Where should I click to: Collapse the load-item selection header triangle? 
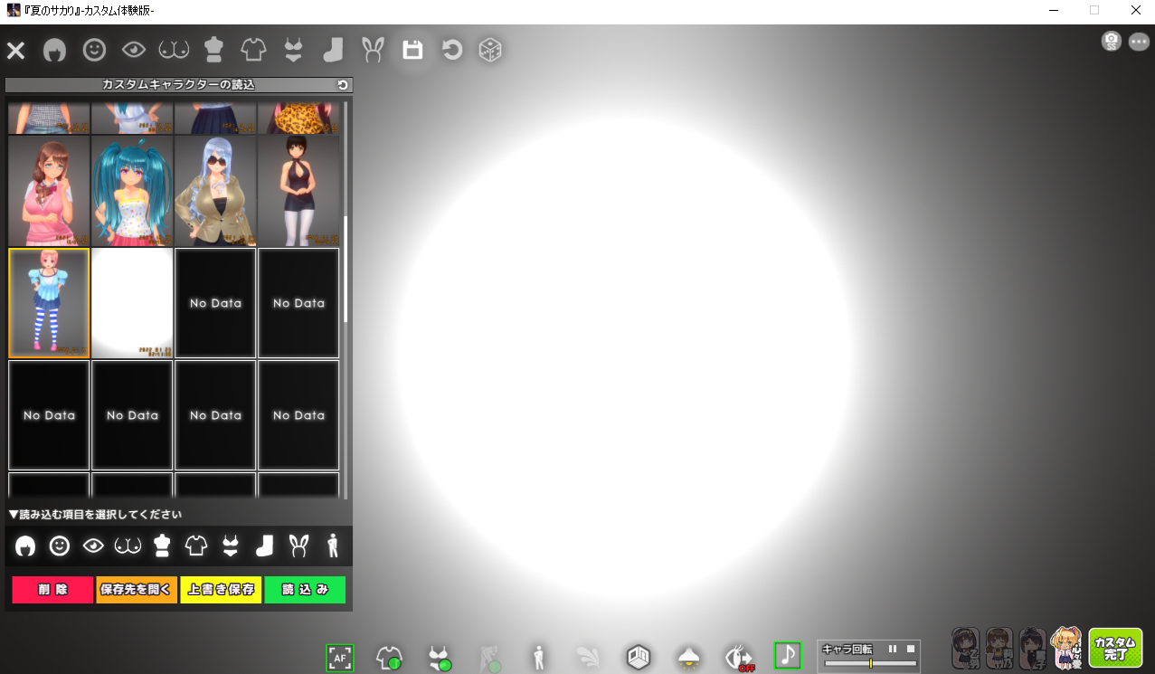tap(14, 515)
